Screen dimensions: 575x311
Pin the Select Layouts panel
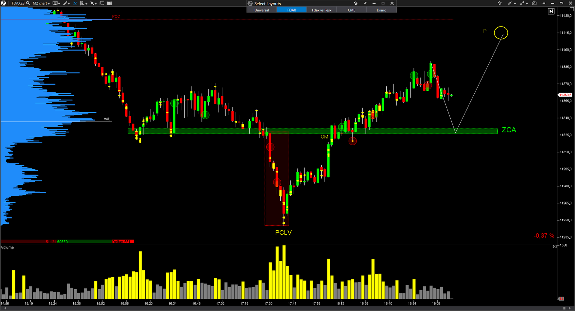(x=365, y=3)
